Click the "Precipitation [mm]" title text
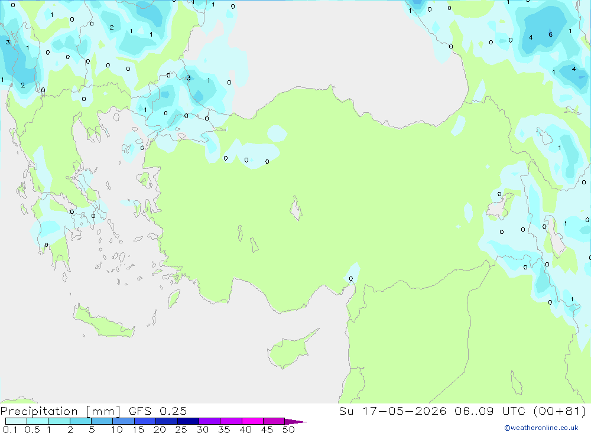591x433 pixels. 61,411
